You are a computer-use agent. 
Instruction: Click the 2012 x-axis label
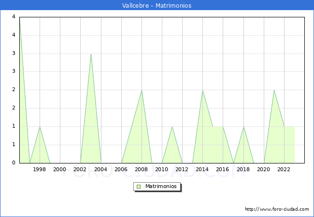[182, 169]
